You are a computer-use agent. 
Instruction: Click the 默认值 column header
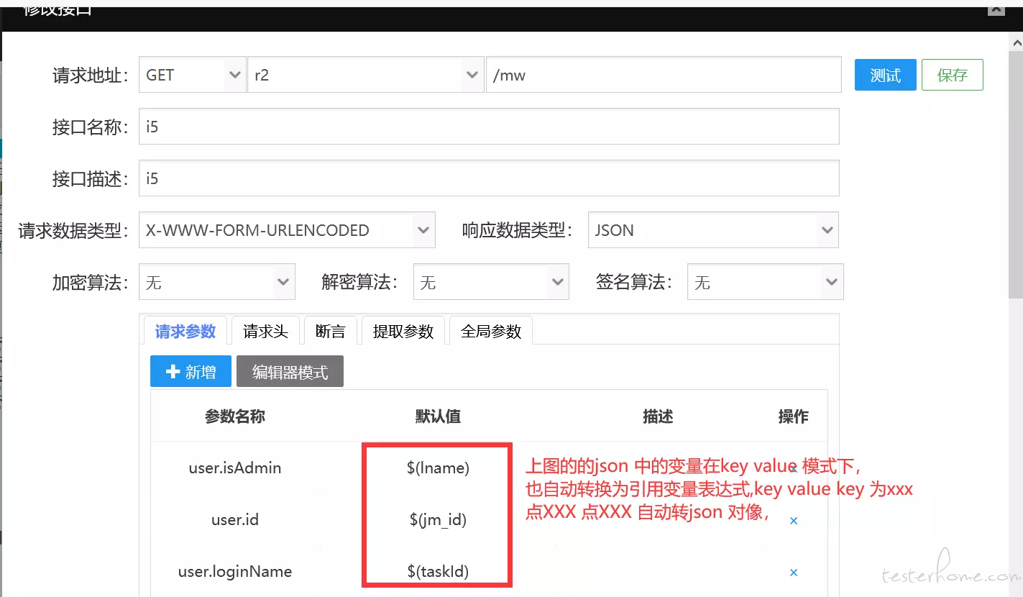click(438, 416)
